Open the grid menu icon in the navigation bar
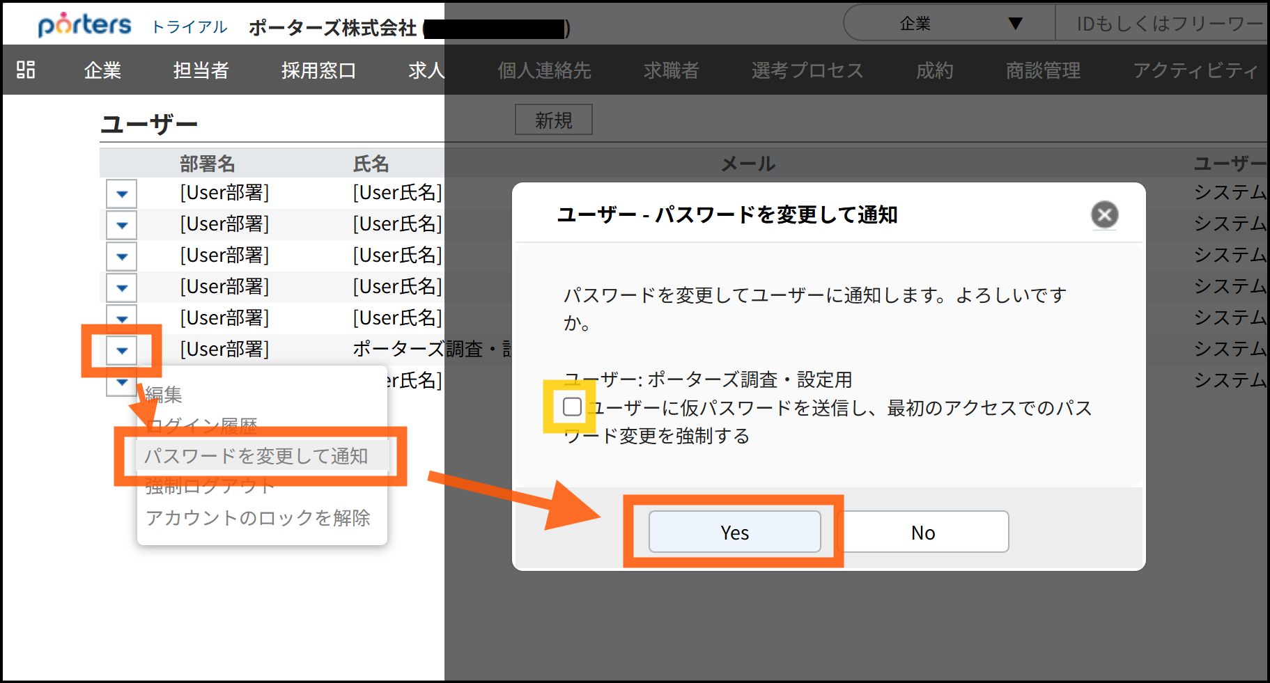1270x683 pixels. (x=26, y=70)
